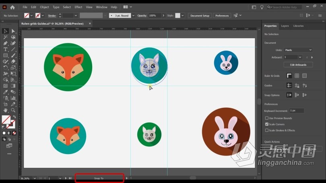Viewport: 326px width, 183px height.
Task: Select the Eraser tool
Action: [13, 62]
